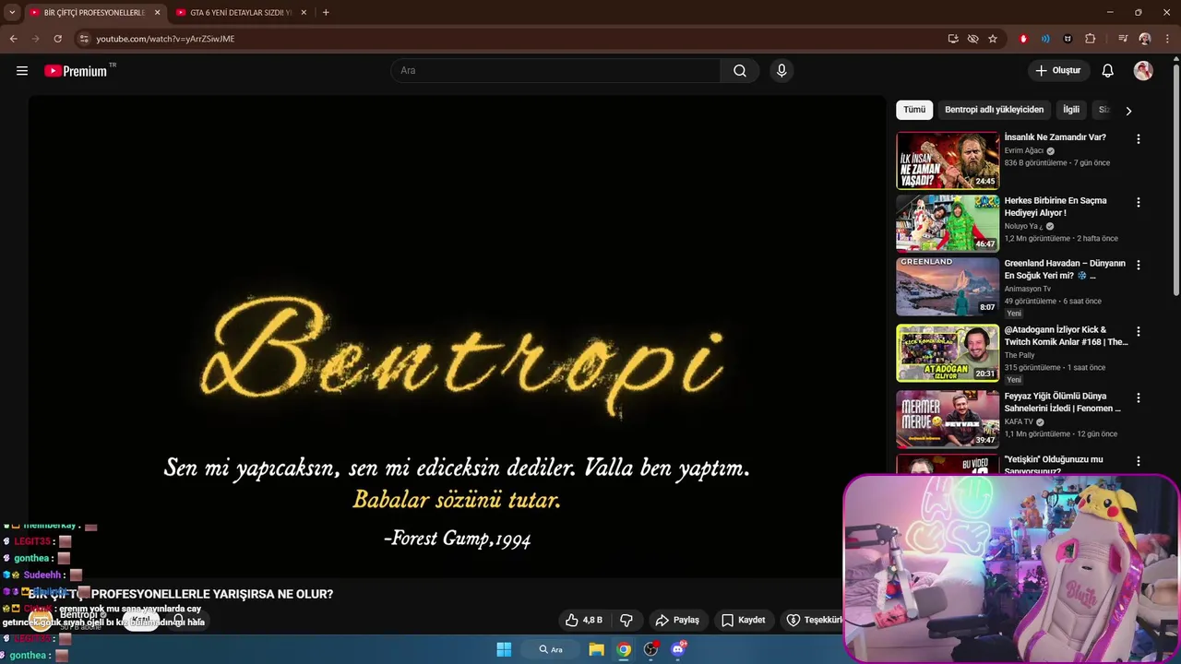Visit the Animasyon Tv channel name
Viewport: 1181px width, 664px height.
coord(1027,289)
